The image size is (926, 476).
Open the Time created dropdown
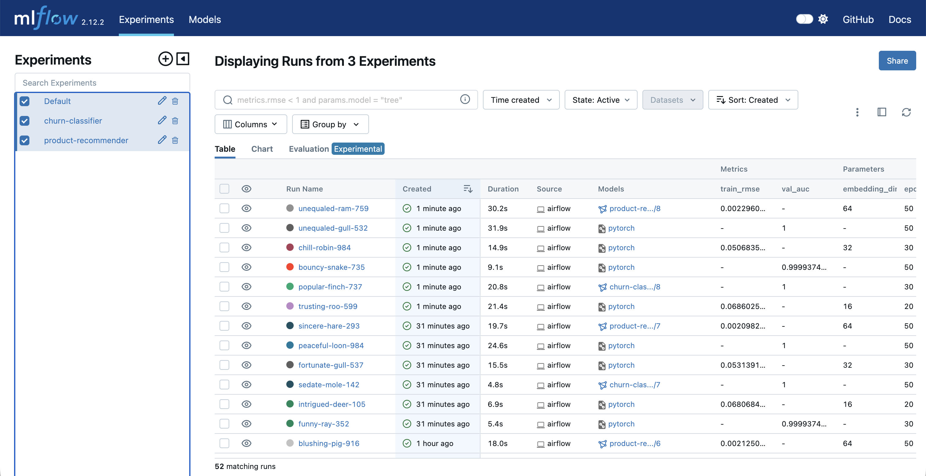point(521,100)
